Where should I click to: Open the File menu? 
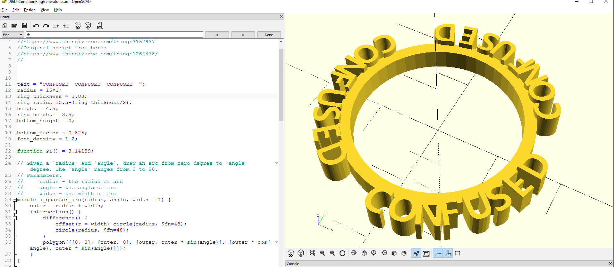click(4, 10)
